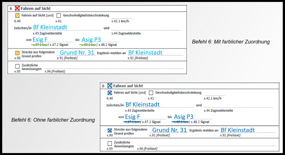This screenshot has height=155, width=285.
Task: Tick 'Zusätzliche Anweisungen' in the blue-marked form
Action: [x=110, y=144]
